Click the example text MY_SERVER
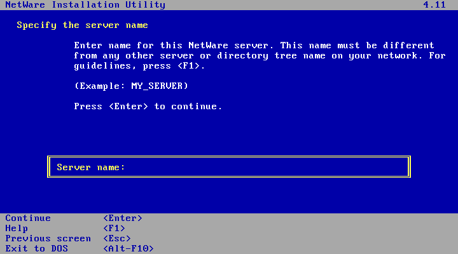This screenshot has height=254, width=458. click(x=156, y=86)
